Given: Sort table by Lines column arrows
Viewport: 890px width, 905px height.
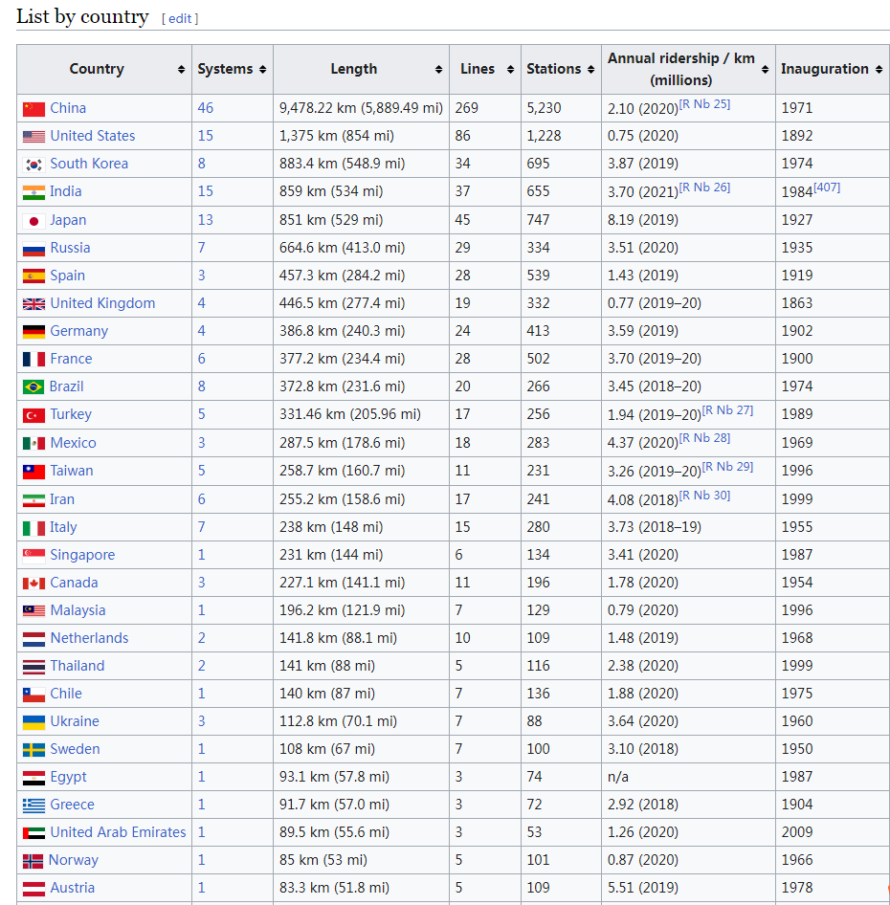Looking at the screenshot, I should (510, 69).
